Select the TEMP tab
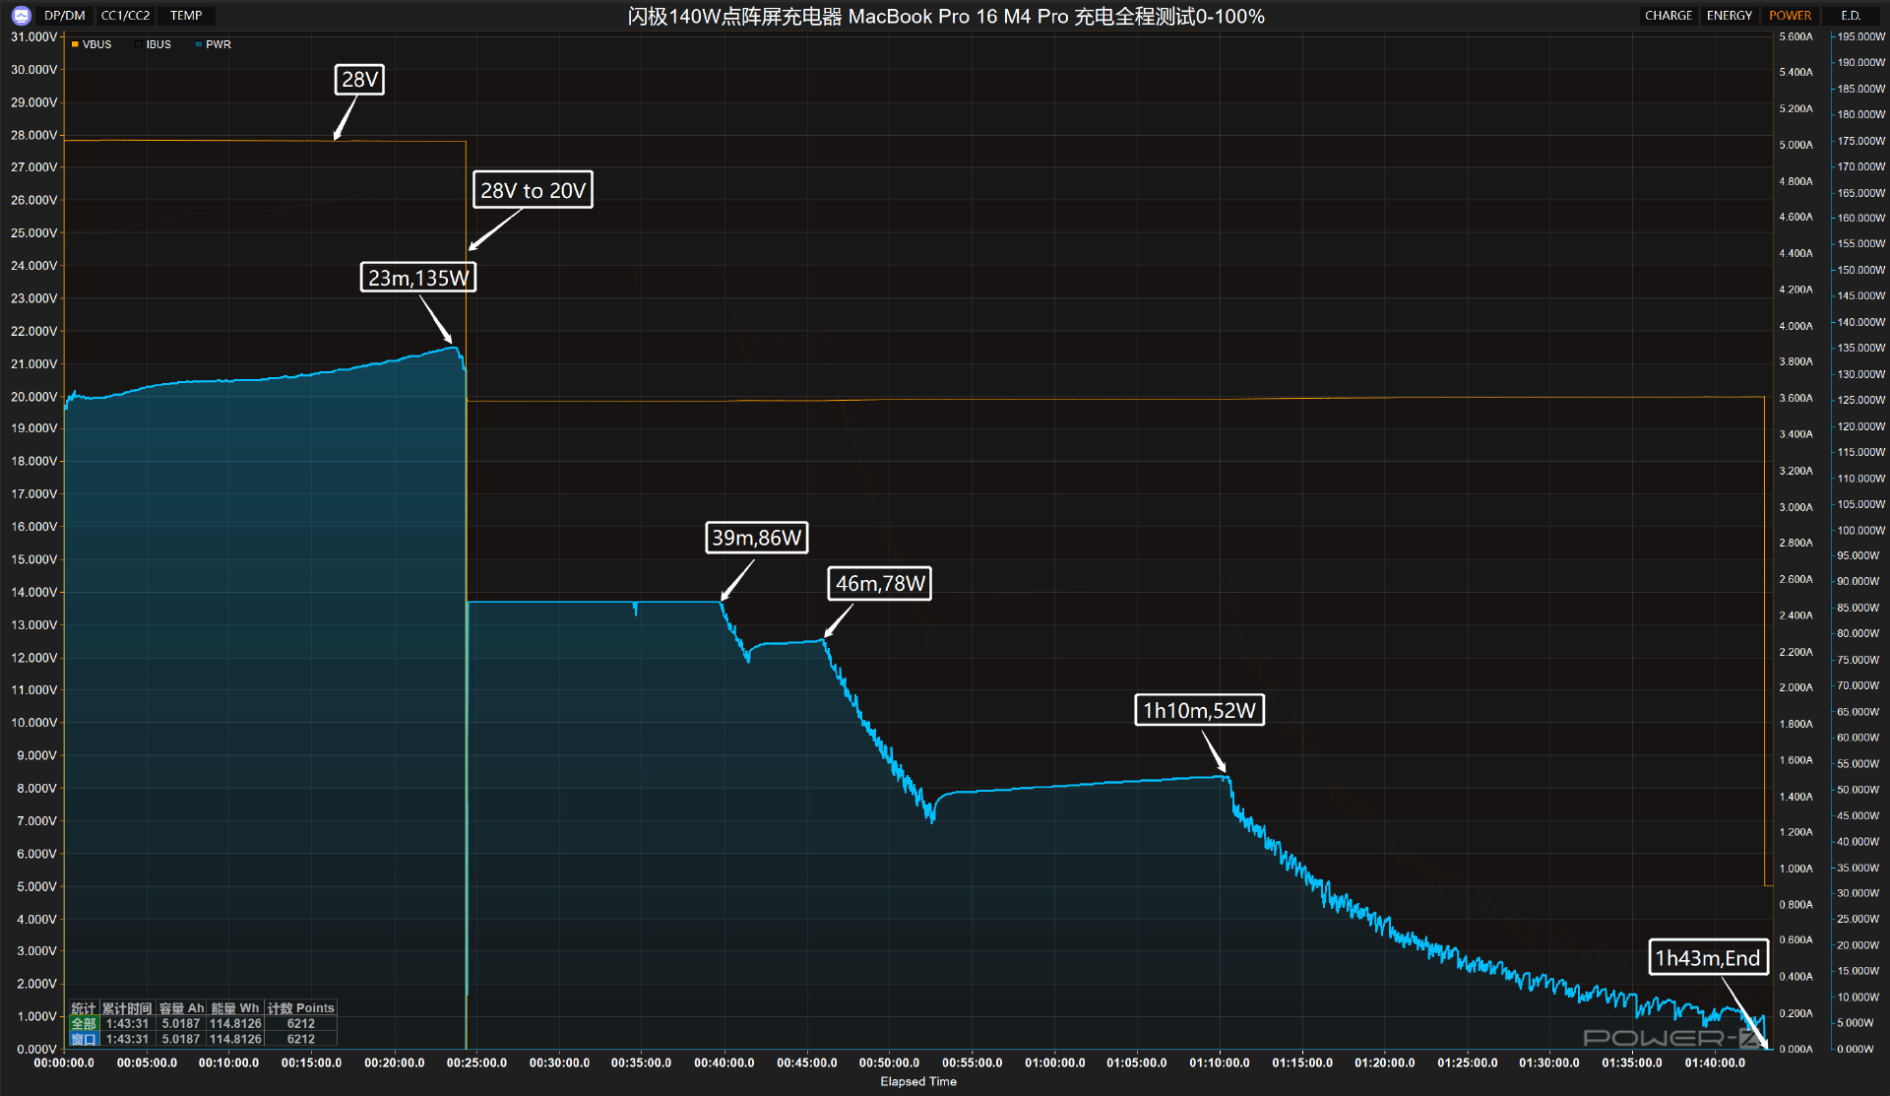This screenshot has height=1096, width=1890. click(186, 16)
